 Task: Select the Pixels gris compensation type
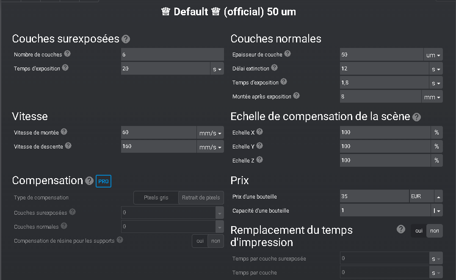156,198
